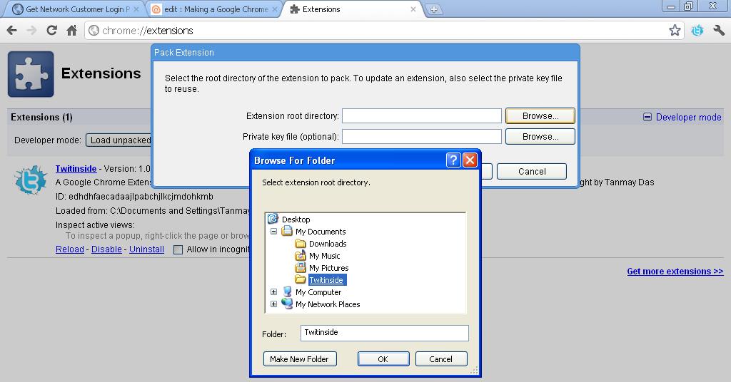The width and height of the screenshot is (731, 382).
Task: Browse for the extension root directory
Action: pos(540,116)
